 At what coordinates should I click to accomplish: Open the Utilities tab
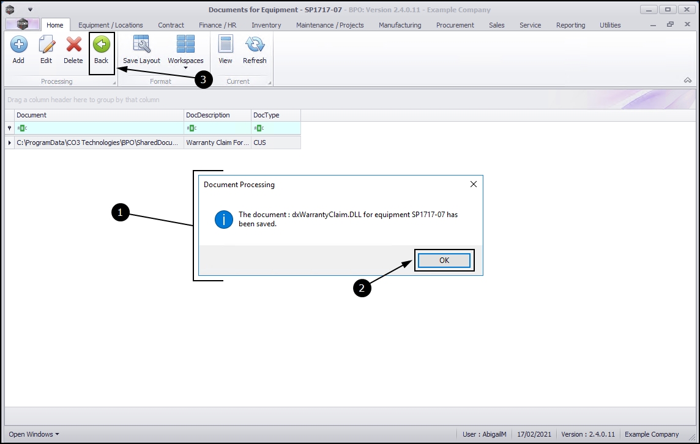point(610,25)
